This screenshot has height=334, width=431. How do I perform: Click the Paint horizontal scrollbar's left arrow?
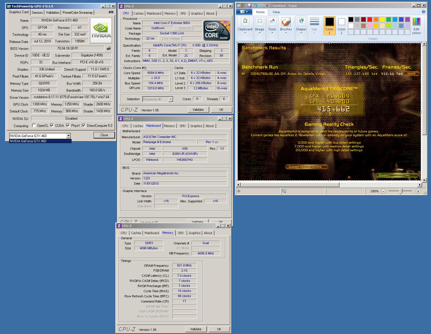tap(239, 185)
